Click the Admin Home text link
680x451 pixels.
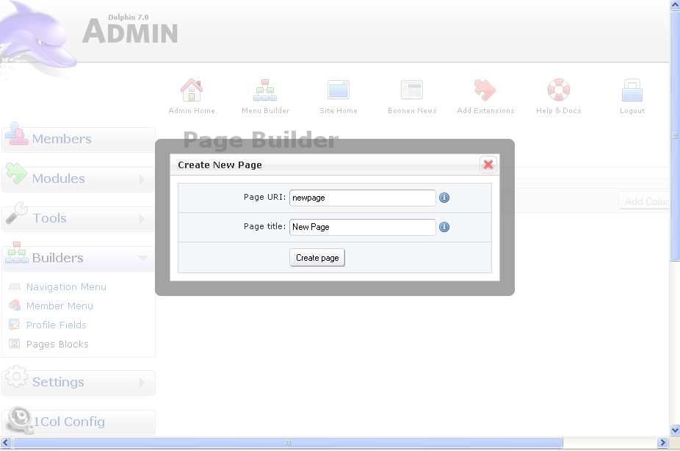192,111
